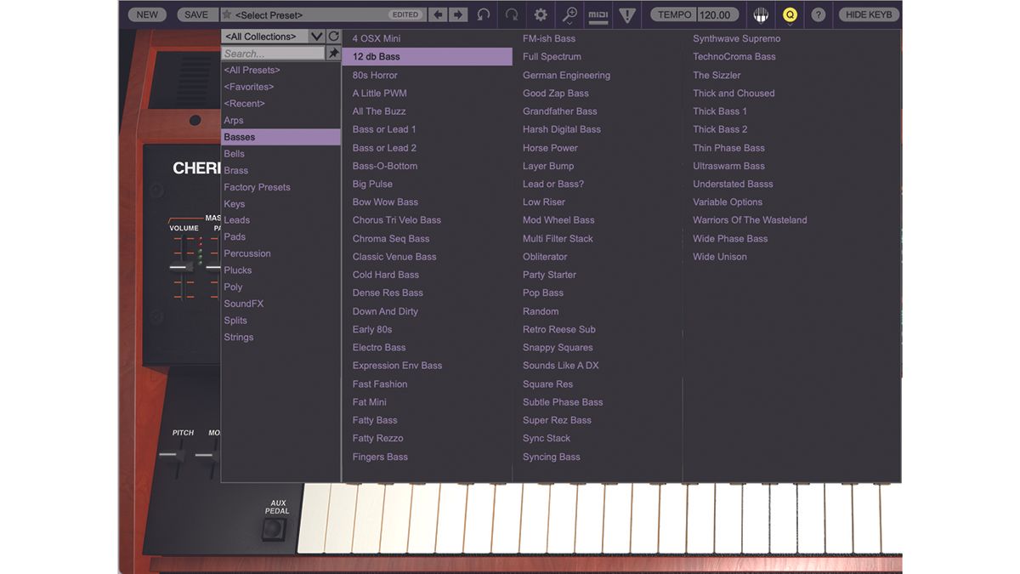Open settings with the gear icon
This screenshot has width=1020, height=574.
[541, 14]
